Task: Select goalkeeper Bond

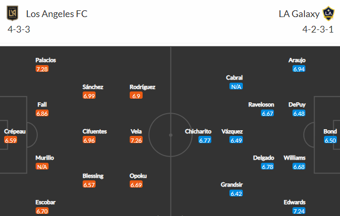Action: click(x=330, y=131)
